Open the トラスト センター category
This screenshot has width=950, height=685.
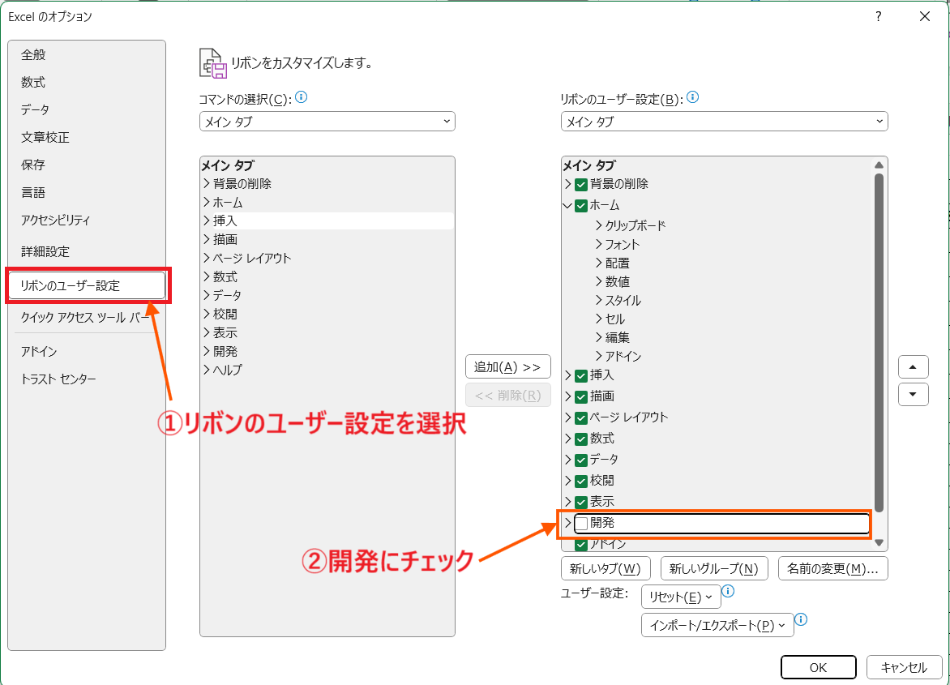point(58,379)
